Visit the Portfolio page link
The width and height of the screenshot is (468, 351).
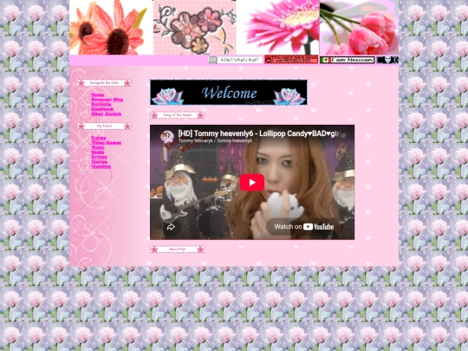(x=101, y=105)
